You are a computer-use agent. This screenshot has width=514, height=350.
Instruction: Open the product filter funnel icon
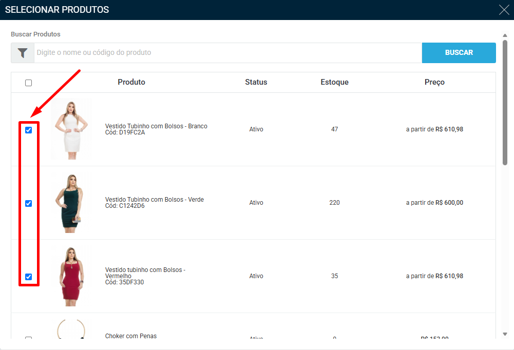23,53
